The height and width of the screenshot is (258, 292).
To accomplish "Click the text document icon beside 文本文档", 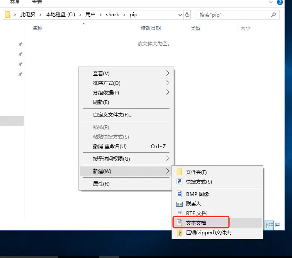I will pos(179,223).
